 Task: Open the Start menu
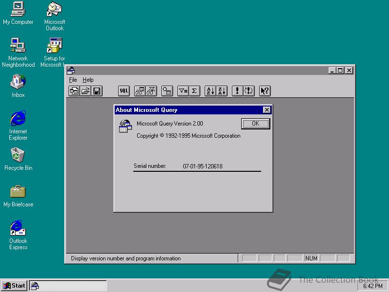click(14, 286)
